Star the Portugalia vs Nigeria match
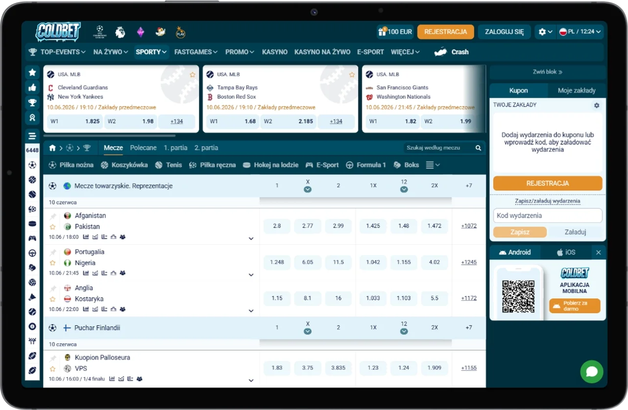628x410 pixels. pos(52,263)
